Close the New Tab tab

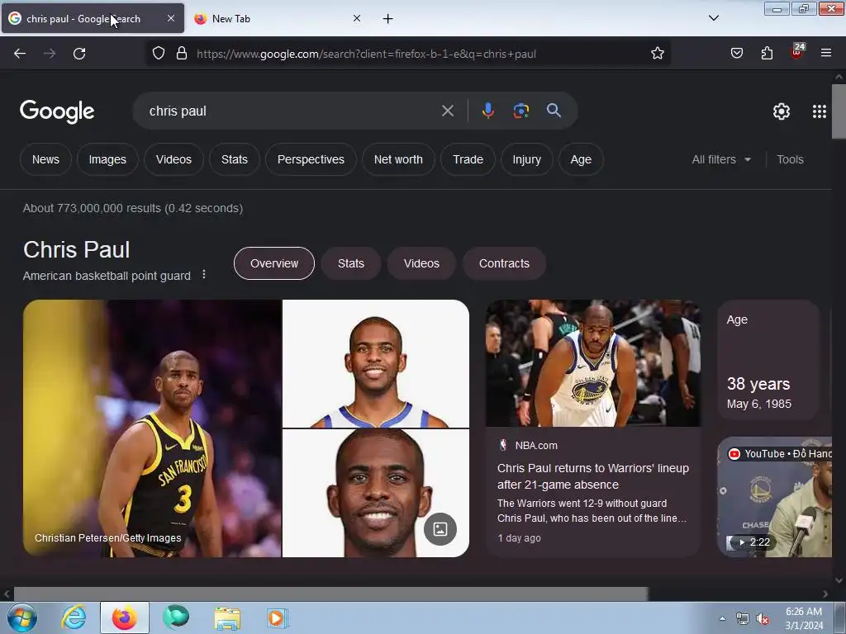coord(357,18)
